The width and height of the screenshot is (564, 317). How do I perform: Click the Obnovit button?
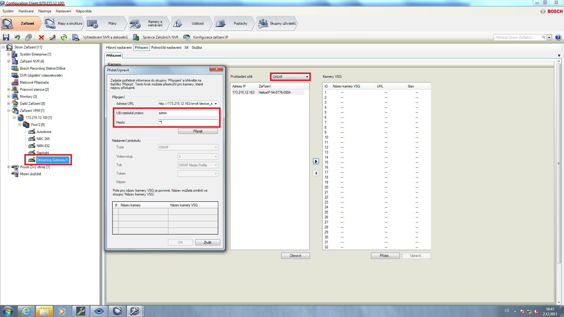[x=295, y=256]
